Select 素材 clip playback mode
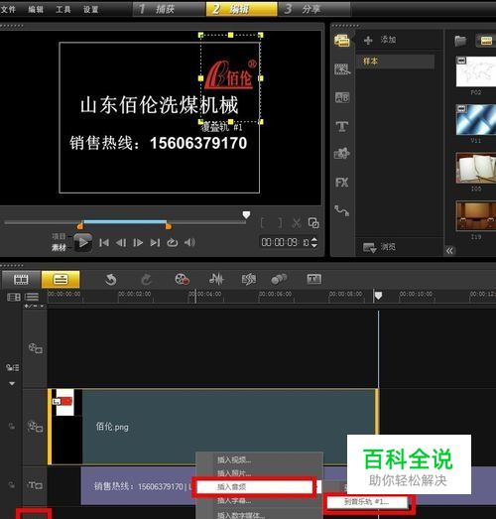The width and height of the screenshot is (496, 519). click(x=59, y=247)
